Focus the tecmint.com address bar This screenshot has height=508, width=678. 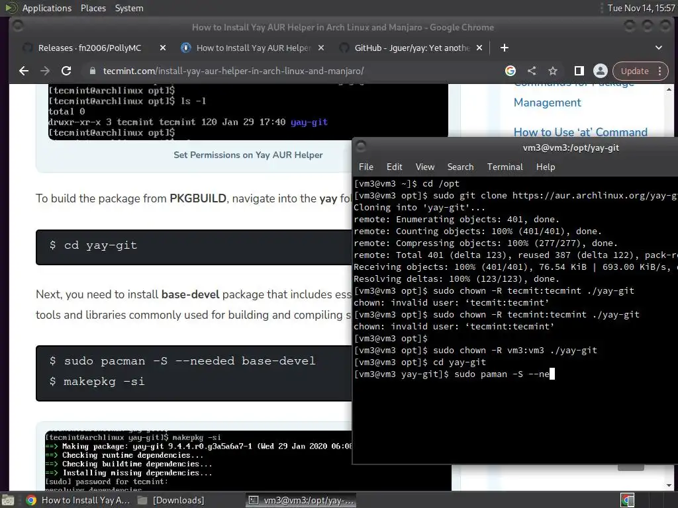point(234,71)
